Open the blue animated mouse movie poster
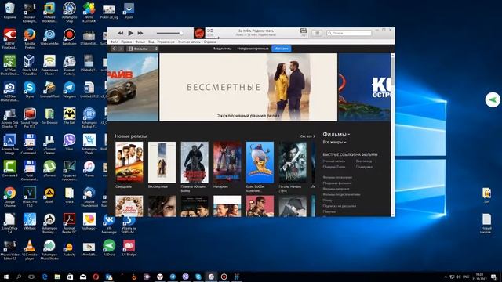 (260, 162)
